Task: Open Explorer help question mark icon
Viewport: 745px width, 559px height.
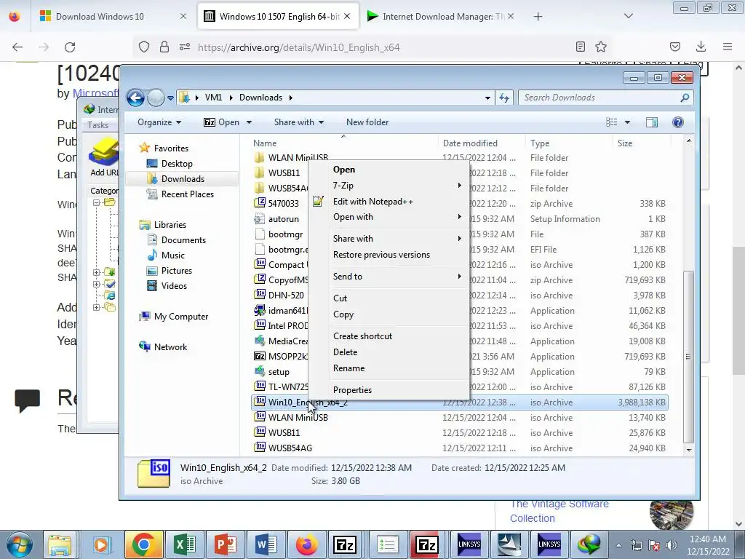Action: coord(678,122)
